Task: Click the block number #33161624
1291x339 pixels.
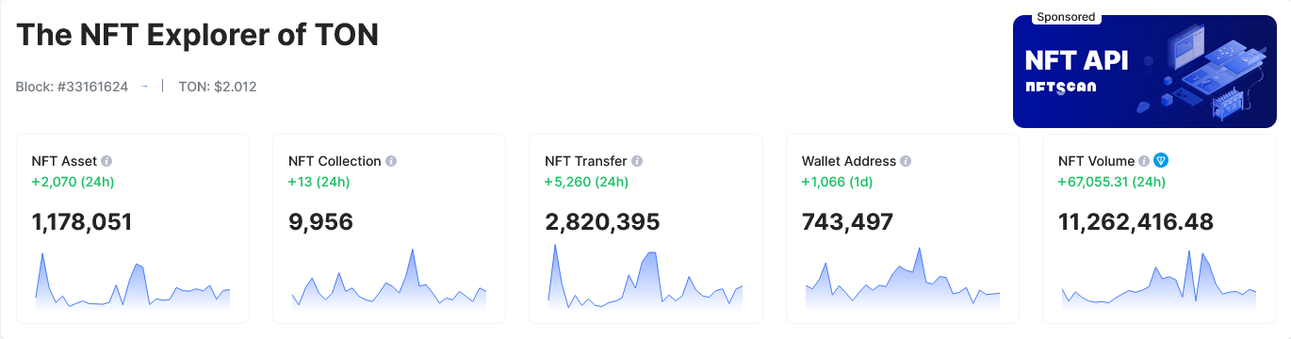Action: pos(93,87)
